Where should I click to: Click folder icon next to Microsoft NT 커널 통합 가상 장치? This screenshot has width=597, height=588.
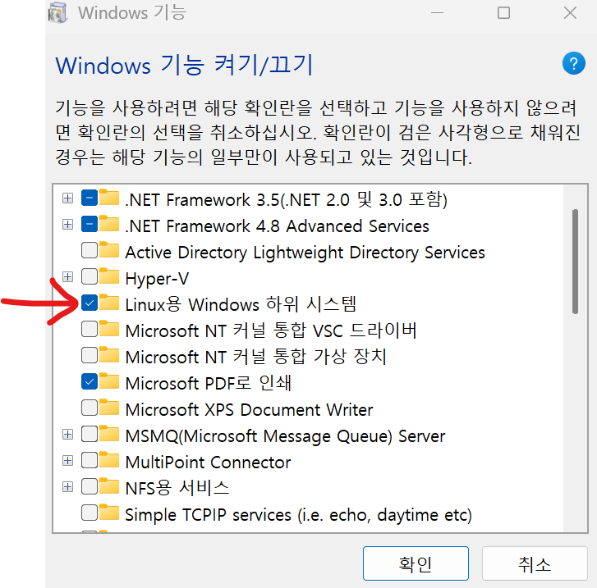(x=109, y=355)
